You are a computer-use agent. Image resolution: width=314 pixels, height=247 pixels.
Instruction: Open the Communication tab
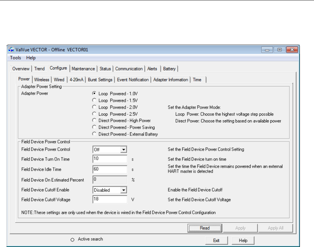[x=129, y=69]
